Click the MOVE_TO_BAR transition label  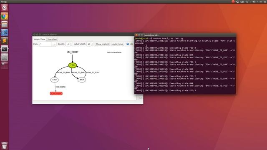(78, 72)
